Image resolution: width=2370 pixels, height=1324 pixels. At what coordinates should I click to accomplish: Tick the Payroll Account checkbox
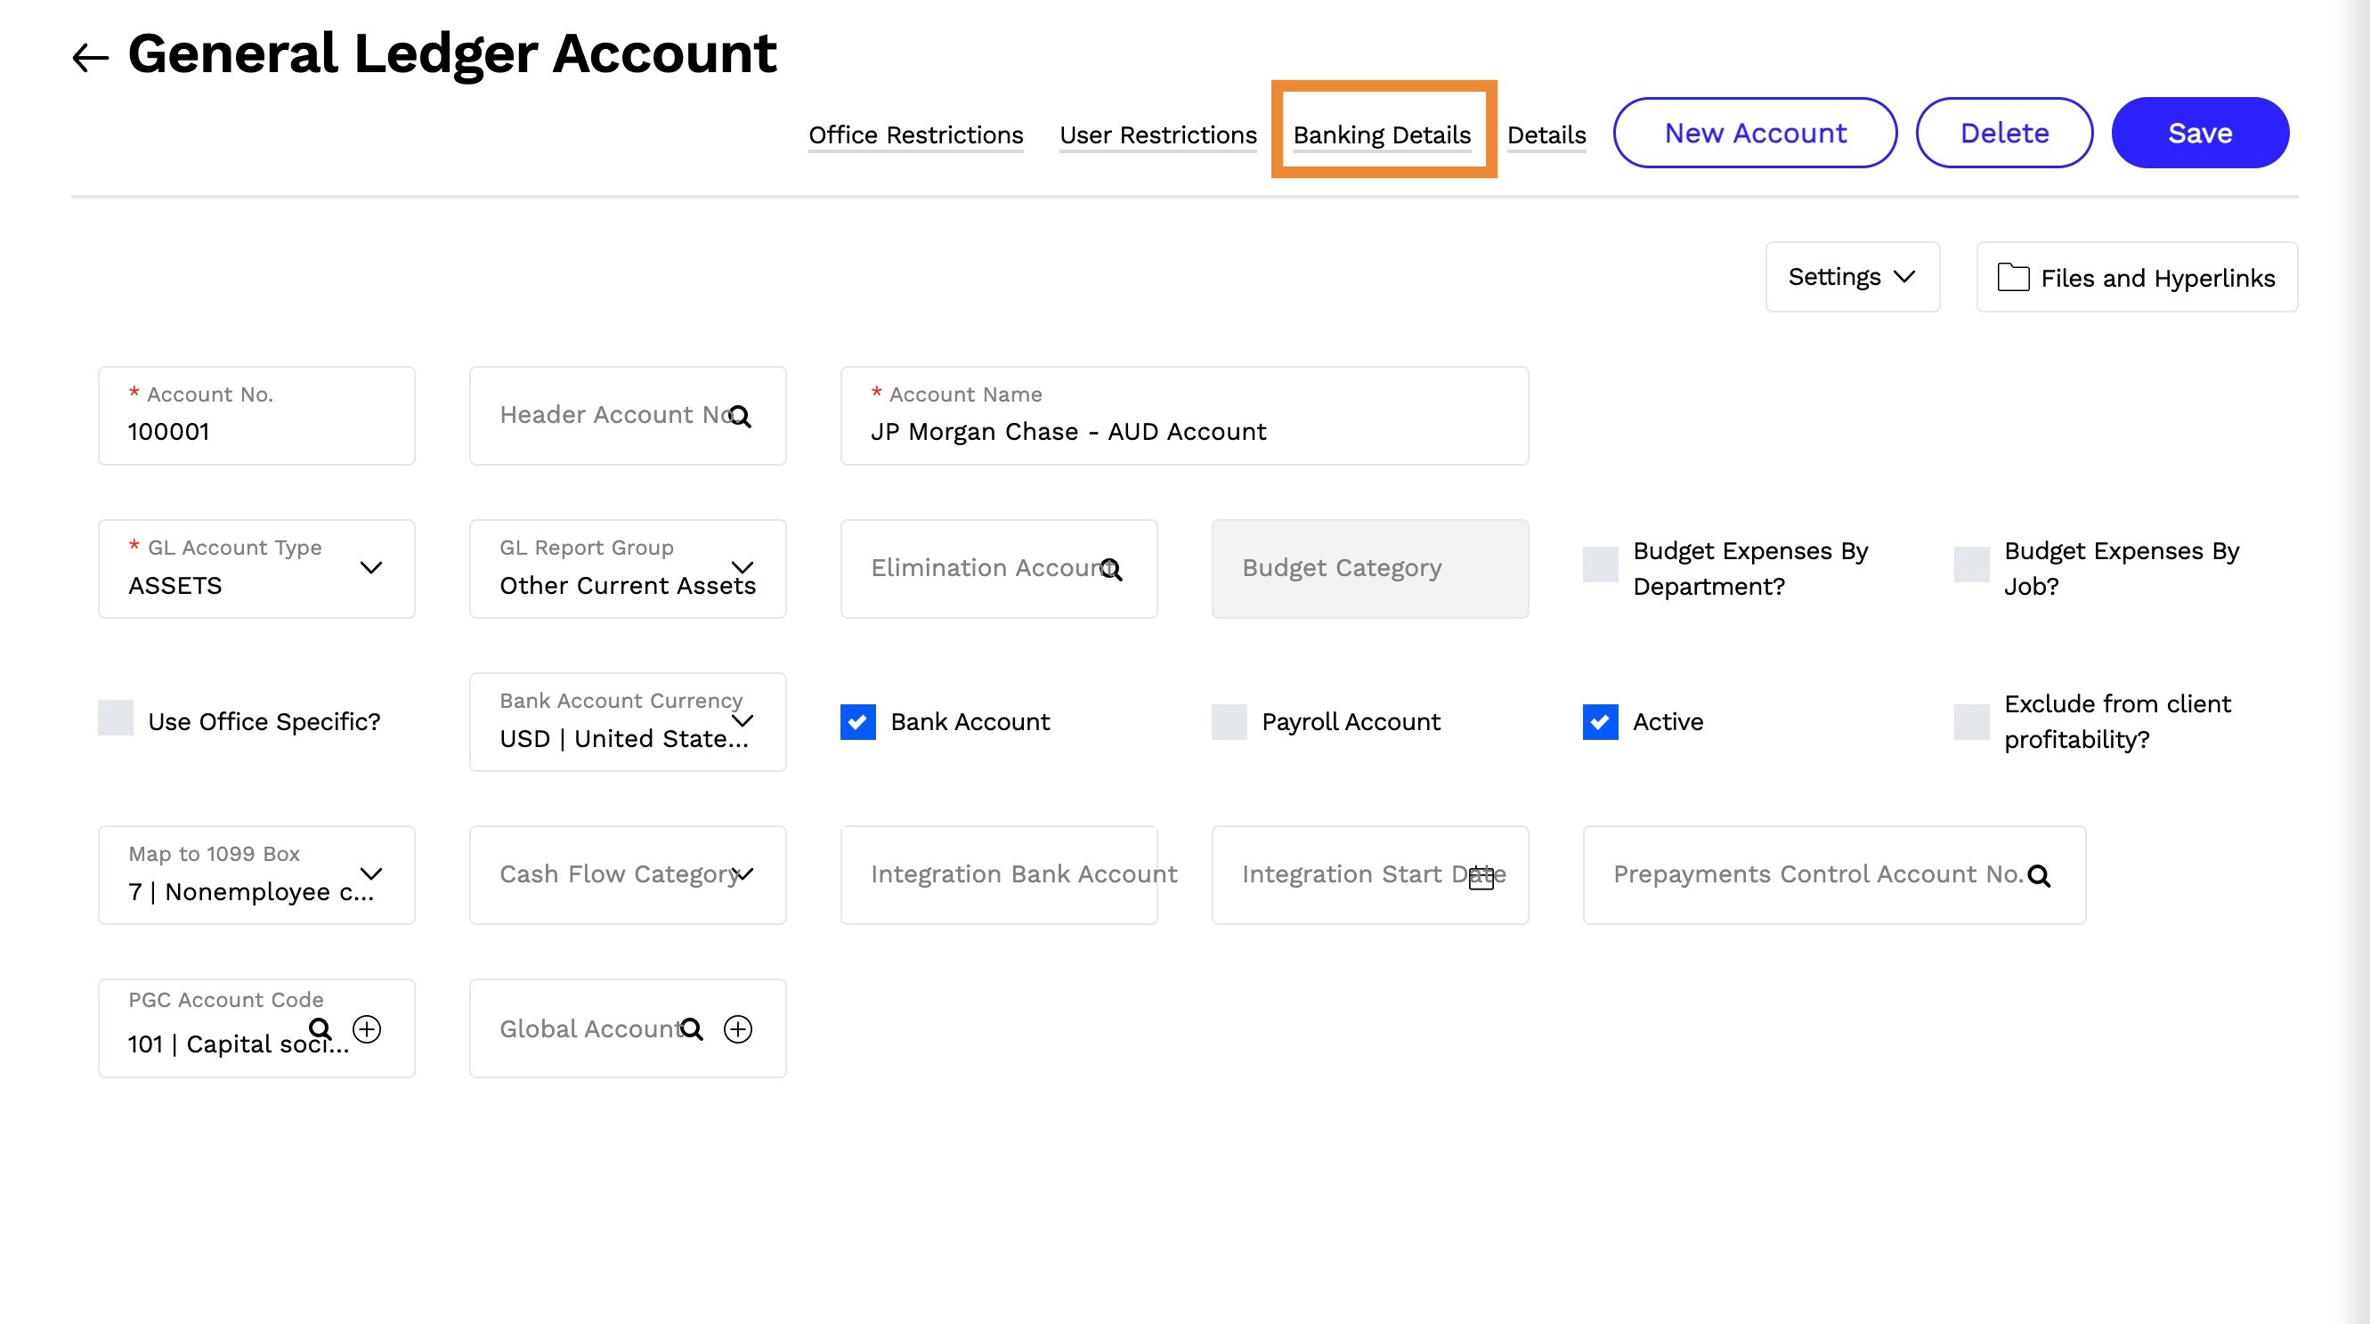point(1230,721)
